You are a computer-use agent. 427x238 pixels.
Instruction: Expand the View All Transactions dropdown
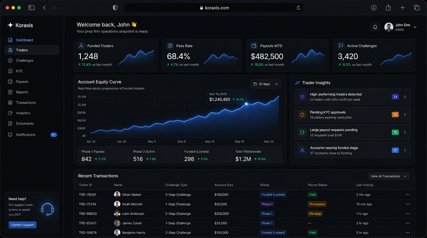388,176
